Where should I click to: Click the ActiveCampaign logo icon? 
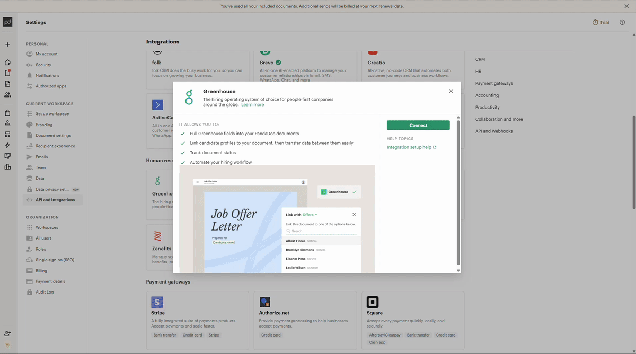(157, 104)
